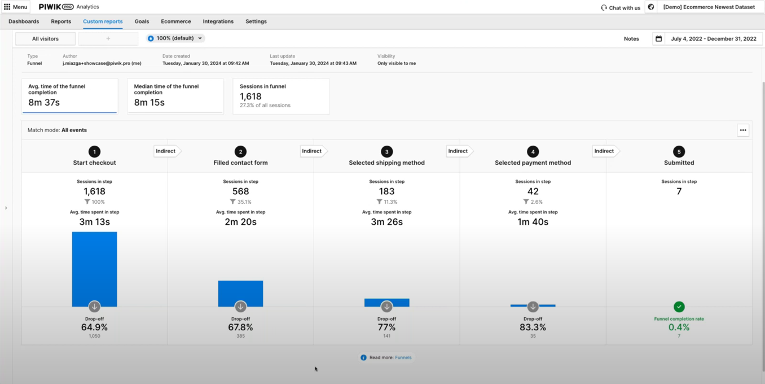
Task: Select the Median time of funnel completion card
Action: point(175,95)
